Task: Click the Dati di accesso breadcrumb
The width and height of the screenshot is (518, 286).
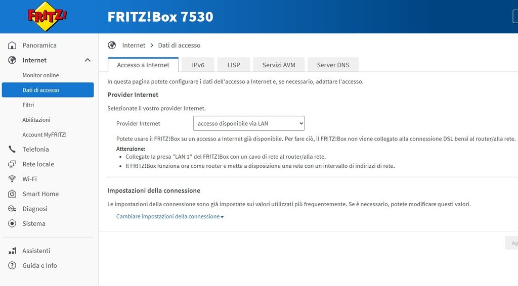Action: (179, 45)
